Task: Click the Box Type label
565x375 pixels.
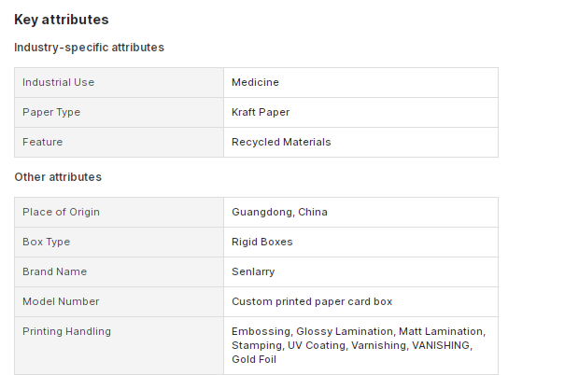Action: 46,242
